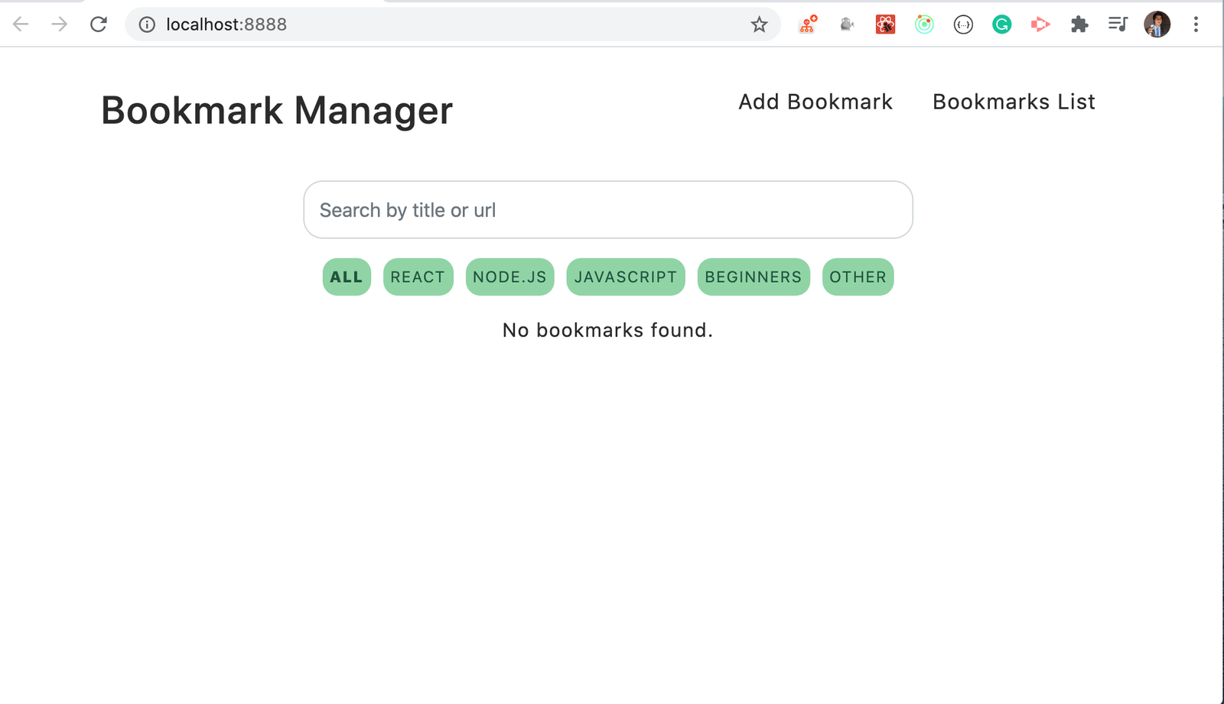Click the green circular target extension icon
The image size is (1224, 704).
click(924, 24)
